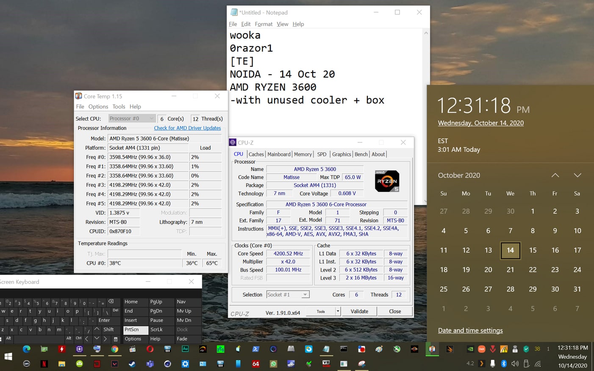Image resolution: width=594 pixels, height=371 pixels.
Task: Open the Tools menu in Core Temp
Action: coord(119,107)
